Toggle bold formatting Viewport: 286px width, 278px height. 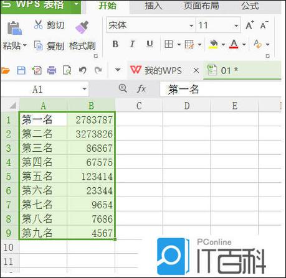tap(115, 44)
